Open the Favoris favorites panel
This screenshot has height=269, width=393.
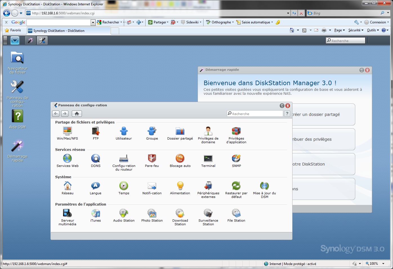(x=13, y=30)
